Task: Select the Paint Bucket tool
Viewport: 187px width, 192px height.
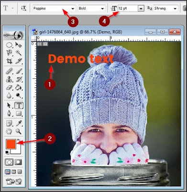Action: point(19,87)
